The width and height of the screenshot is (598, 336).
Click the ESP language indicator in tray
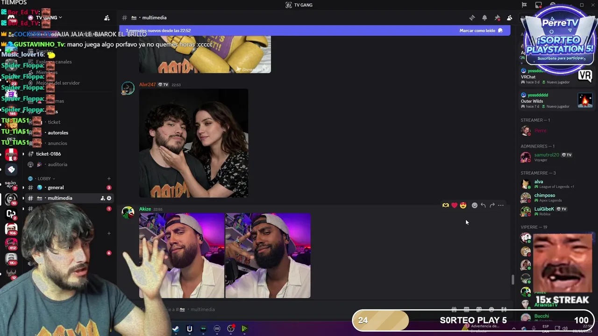pos(546,328)
